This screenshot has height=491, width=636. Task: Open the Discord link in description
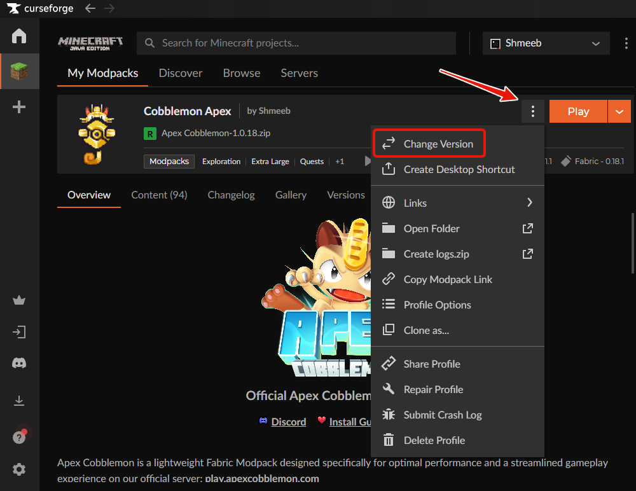pyautogui.click(x=288, y=422)
